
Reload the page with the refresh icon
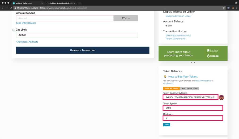coord(11,8)
